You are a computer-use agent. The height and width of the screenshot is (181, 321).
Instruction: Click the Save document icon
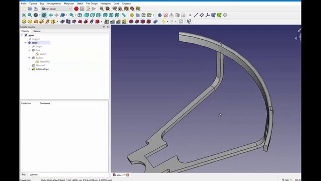click(x=36, y=9)
